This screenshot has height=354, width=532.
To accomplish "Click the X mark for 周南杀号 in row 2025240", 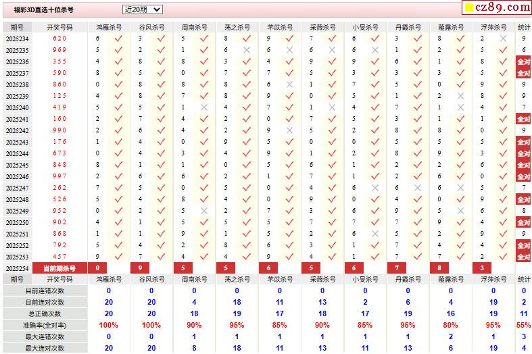I will (204, 107).
